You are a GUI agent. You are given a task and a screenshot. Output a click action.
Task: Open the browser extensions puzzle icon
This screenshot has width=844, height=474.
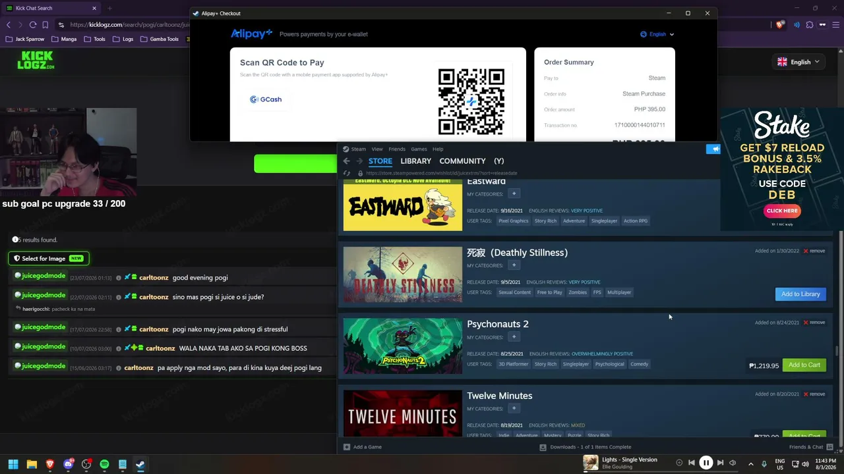(810, 25)
